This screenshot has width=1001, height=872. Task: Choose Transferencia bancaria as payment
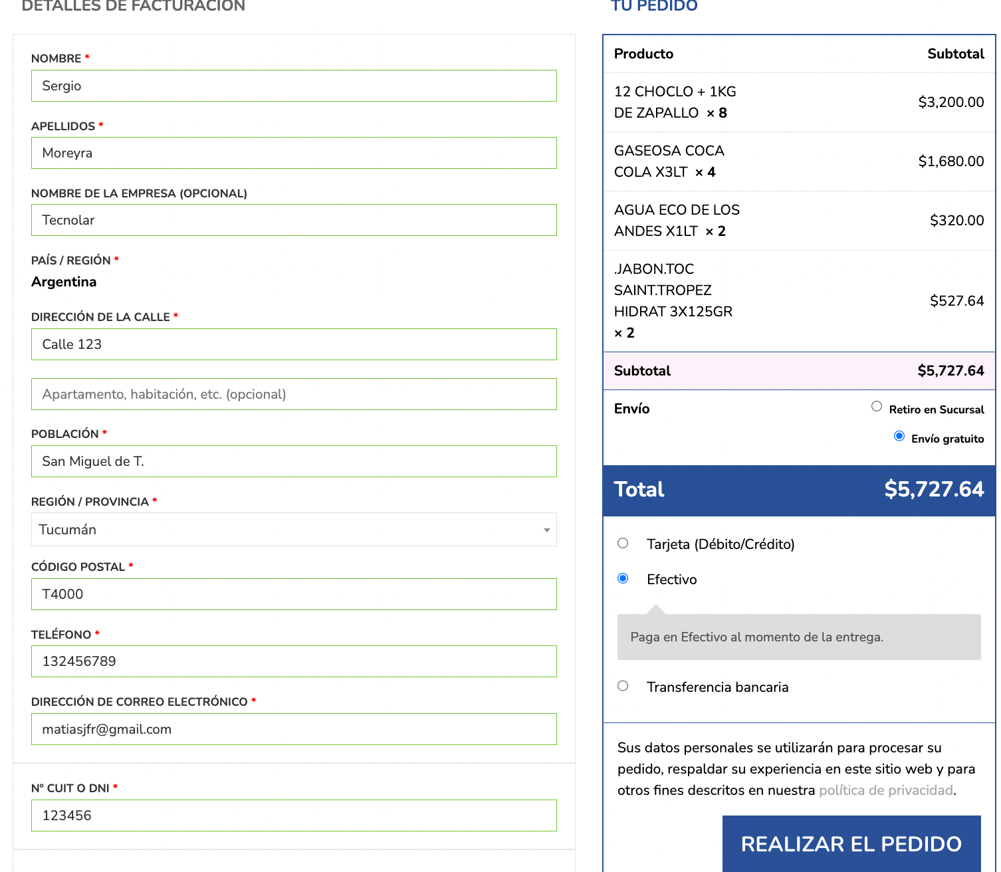point(623,687)
